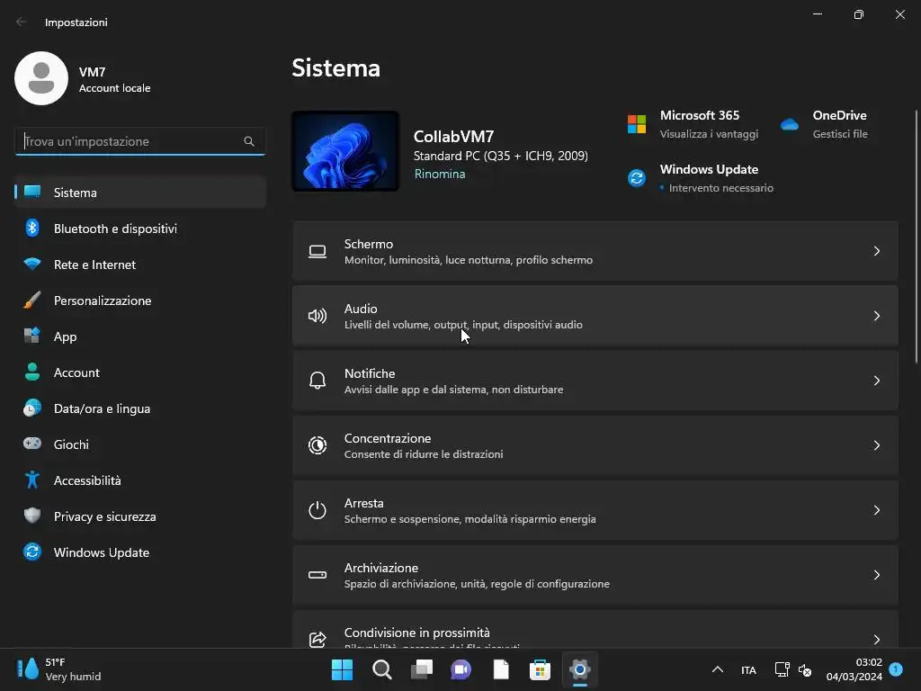Click the search magnifier in Trova un'impostazione
The height and width of the screenshot is (691, 921).
click(249, 141)
